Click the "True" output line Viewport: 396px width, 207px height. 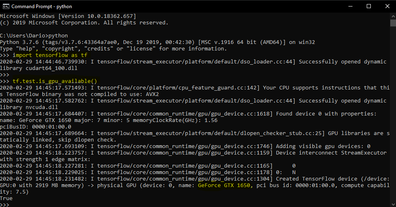(7, 198)
